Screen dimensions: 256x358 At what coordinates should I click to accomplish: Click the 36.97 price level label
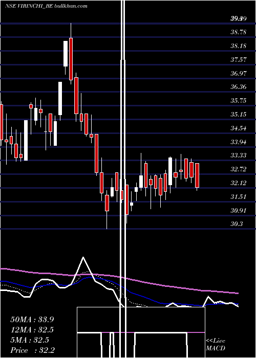239,73
